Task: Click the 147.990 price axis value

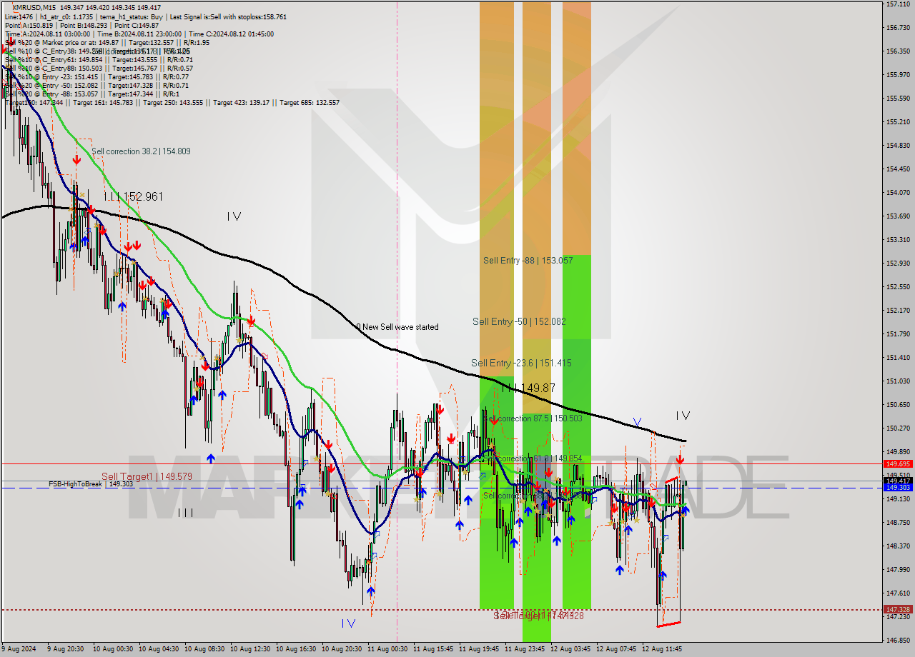Action: tap(898, 570)
